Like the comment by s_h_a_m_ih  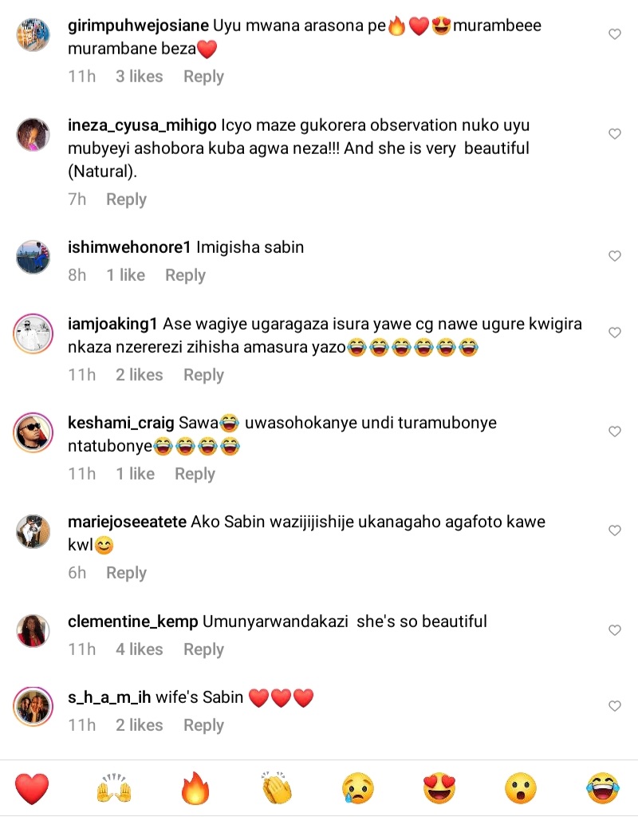(615, 706)
